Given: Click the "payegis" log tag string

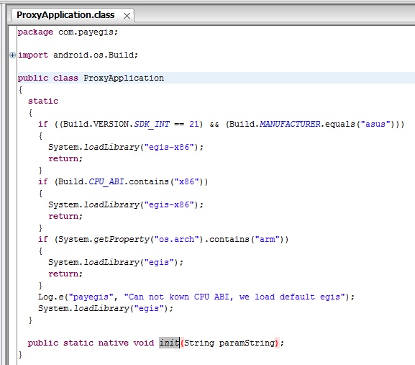Looking at the screenshot, I should 91,297.
